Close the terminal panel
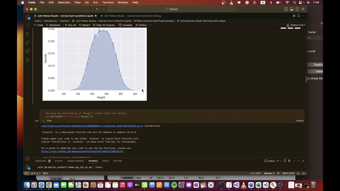Screen dimensions: 340x191 tap(303, 161)
